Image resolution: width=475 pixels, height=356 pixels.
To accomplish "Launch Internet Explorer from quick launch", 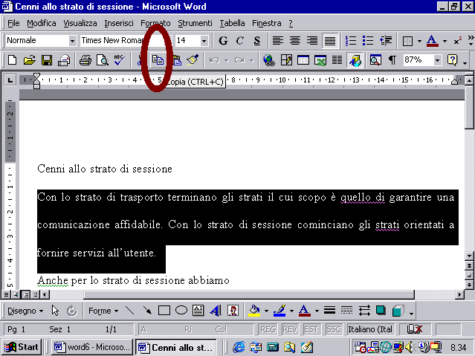I will 239,347.
